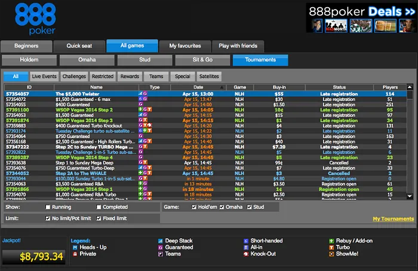Toggle the No limit/Pot limit checkbox
Viewport: 418px width, 271px height.
48,218
